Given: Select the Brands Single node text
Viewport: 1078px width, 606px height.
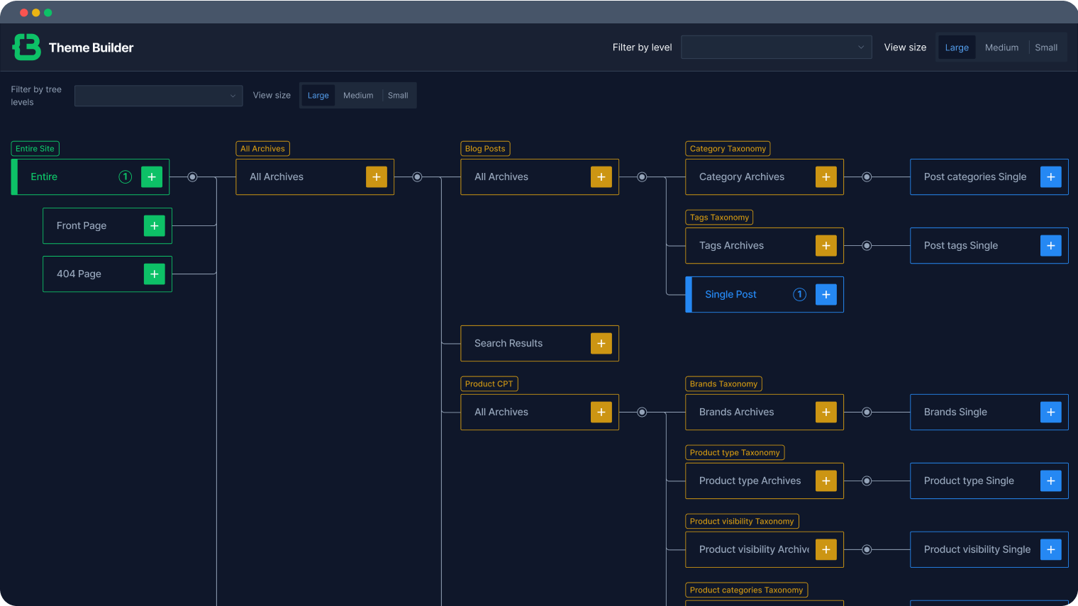Looking at the screenshot, I should (x=955, y=412).
